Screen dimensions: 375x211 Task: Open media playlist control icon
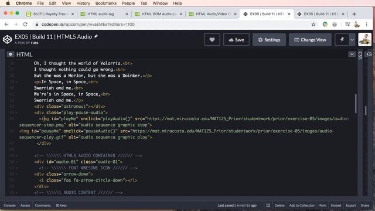347,25
